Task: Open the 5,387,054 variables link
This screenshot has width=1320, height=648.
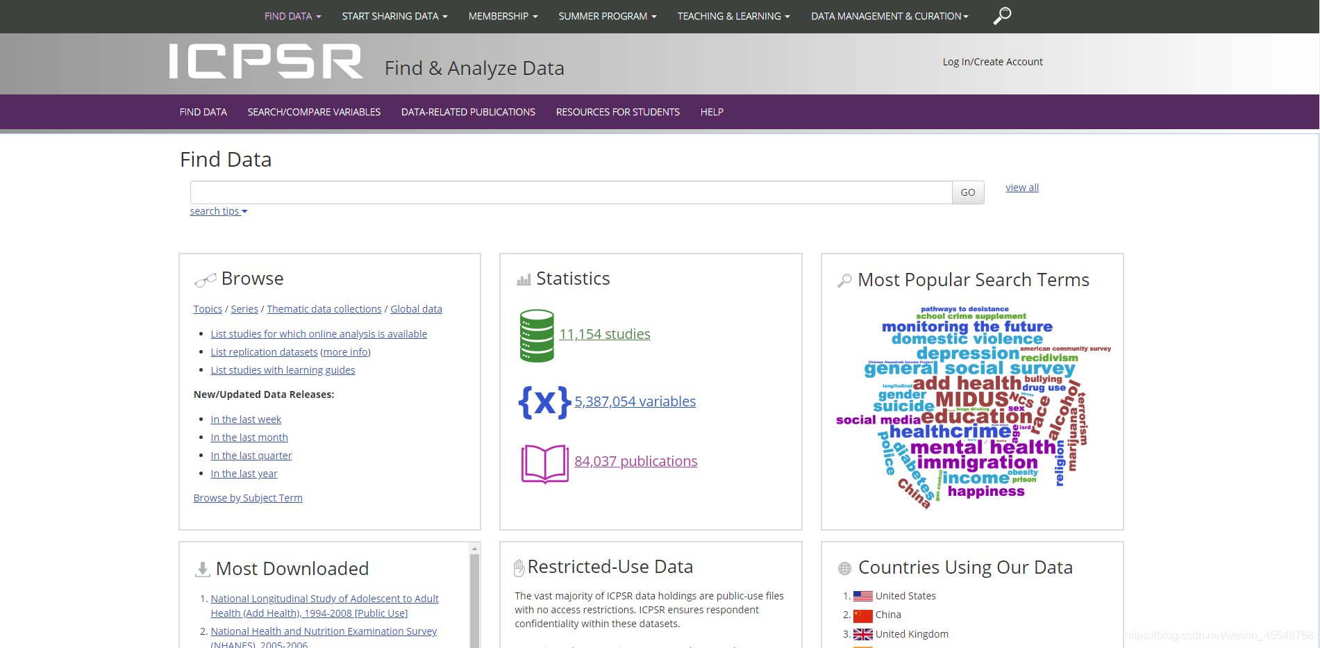Action: pos(635,401)
